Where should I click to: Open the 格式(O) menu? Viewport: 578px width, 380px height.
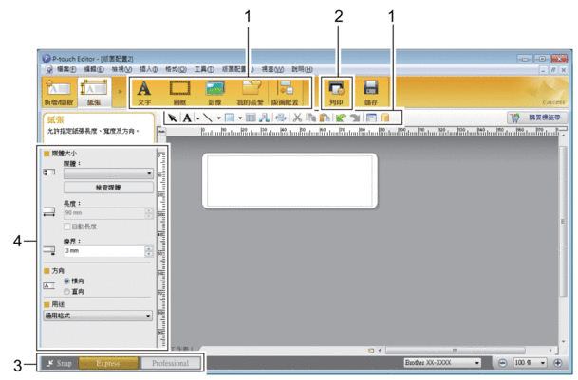coord(176,69)
